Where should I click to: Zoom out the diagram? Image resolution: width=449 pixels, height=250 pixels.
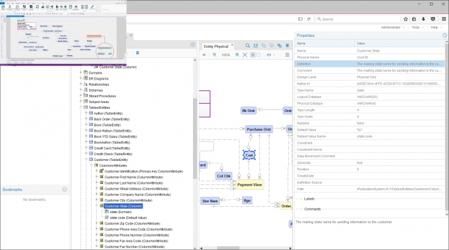point(215,55)
